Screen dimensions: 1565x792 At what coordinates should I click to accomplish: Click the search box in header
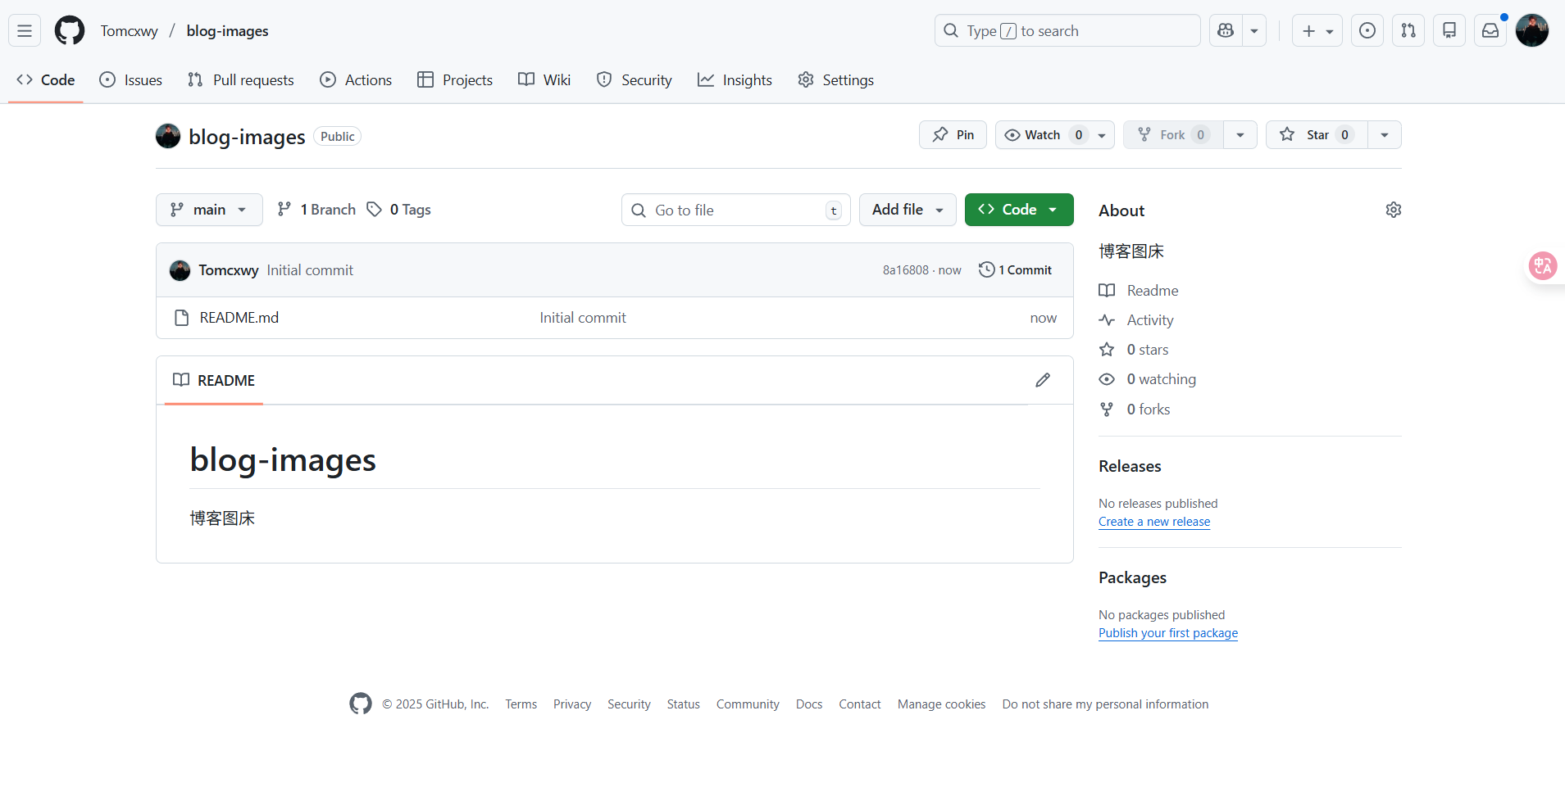pos(1067,31)
